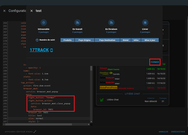Click ENREGISTRER to save configuration
This screenshot has height=135, width=188.
click(x=178, y=132)
